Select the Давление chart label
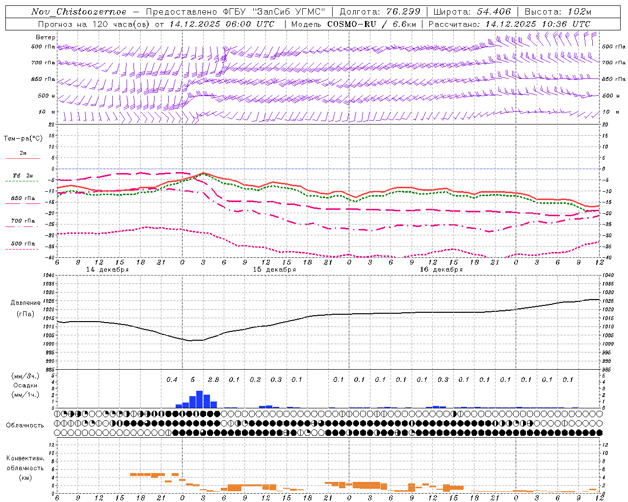The width and height of the screenshot is (628, 502). 25,303
